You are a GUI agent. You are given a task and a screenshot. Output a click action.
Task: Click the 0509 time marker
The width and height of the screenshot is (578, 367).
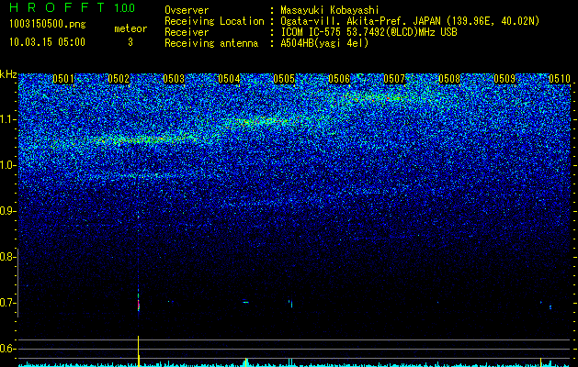tap(504, 79)
